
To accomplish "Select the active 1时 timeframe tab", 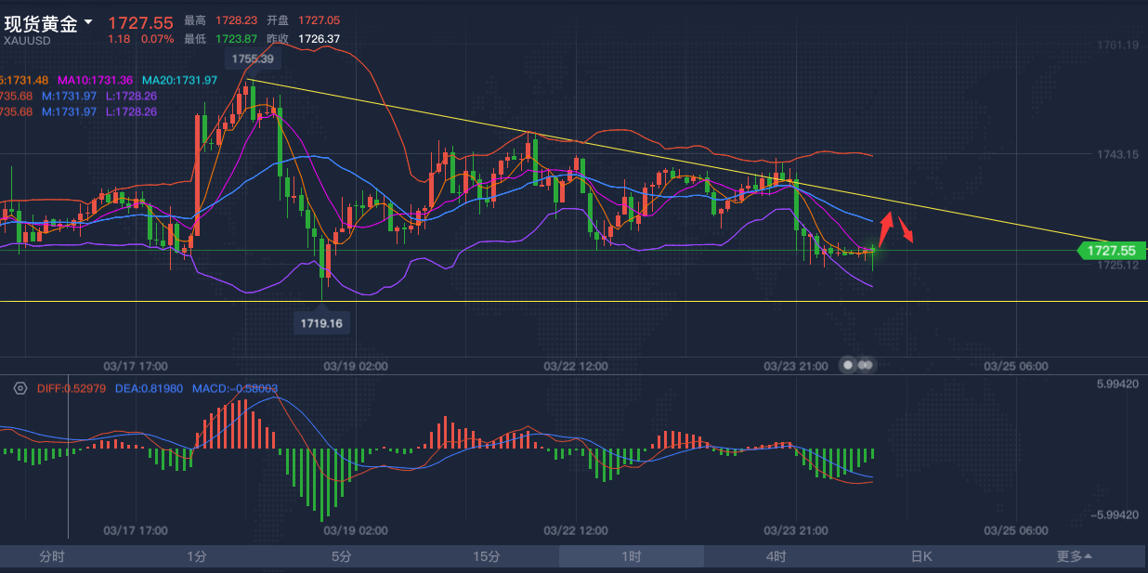I will tap(631, 556).
